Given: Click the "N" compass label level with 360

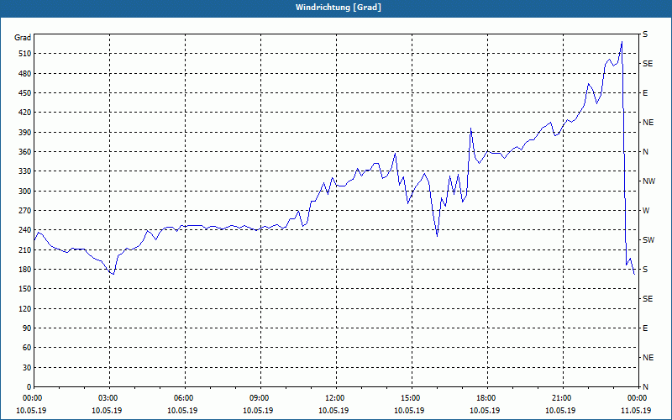Looking at the screenshot, I should 645,152.
